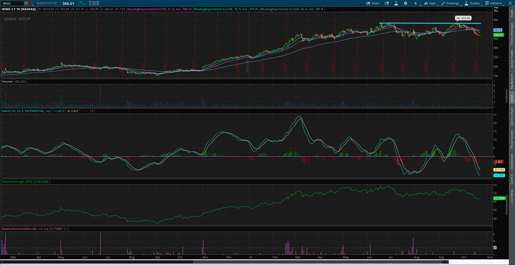Click the C: 366.61 close value
Screen dimensions: 515x265
click(x=107, y=9)
